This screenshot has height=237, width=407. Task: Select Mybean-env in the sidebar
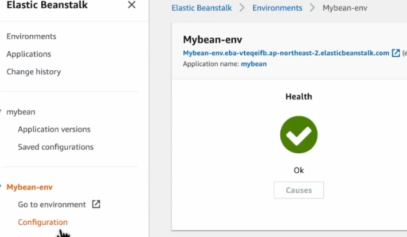29,187
